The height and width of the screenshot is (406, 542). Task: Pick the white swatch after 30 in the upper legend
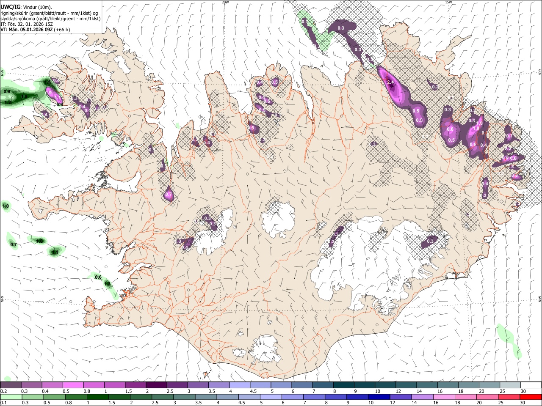point(531,385)
